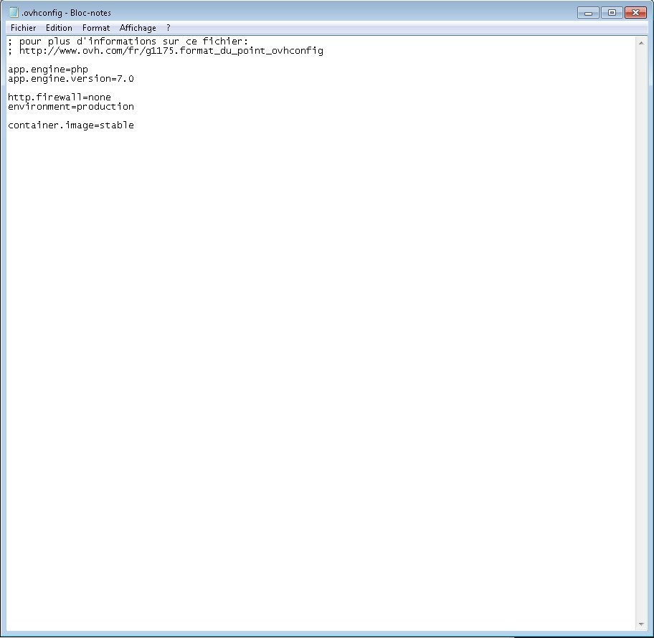
Task: Place cursor on the container.image=stable line
Action: [70, 125]
